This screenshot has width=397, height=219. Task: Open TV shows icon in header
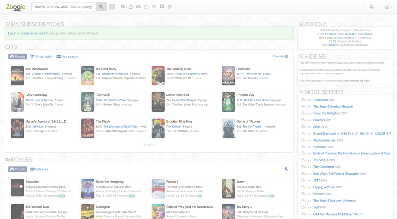(131, 7)
